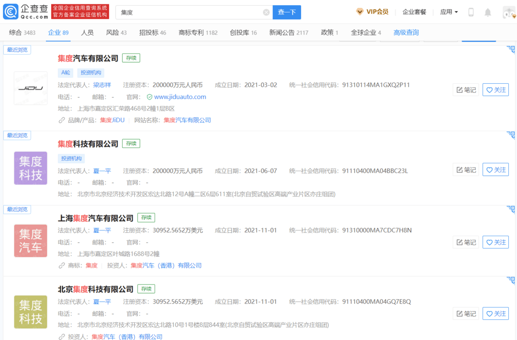Click 笔记 button for 北京集度科技有限公司
Screen dimensions: 517x340
(466, 313)
